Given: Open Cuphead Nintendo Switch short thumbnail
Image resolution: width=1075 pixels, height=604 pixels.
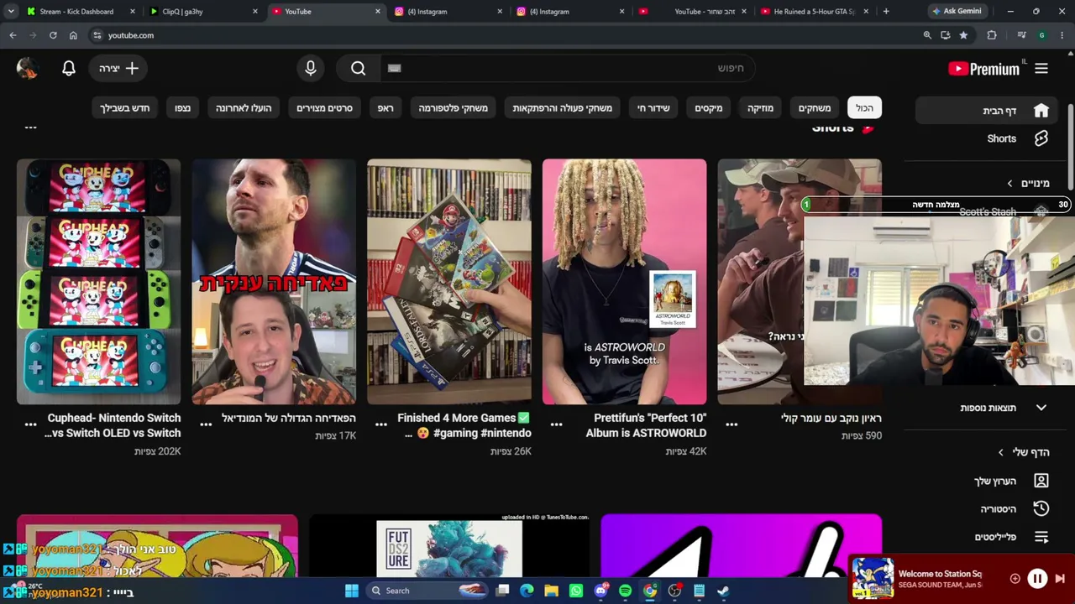Looking at the screenshot, I should [x=98, y=282].
